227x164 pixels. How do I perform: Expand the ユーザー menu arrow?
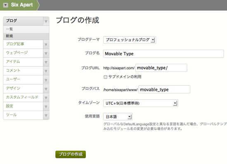(46, 80)
